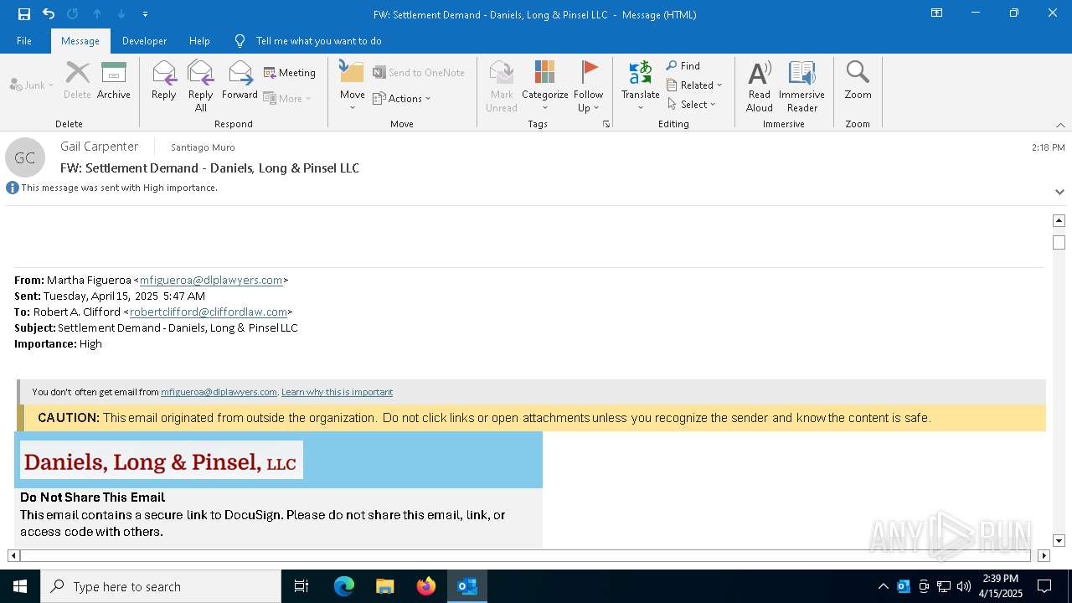The image size is (1072, 603).
Task: Click the volume speaker tray icon
Action: point(963,586)
